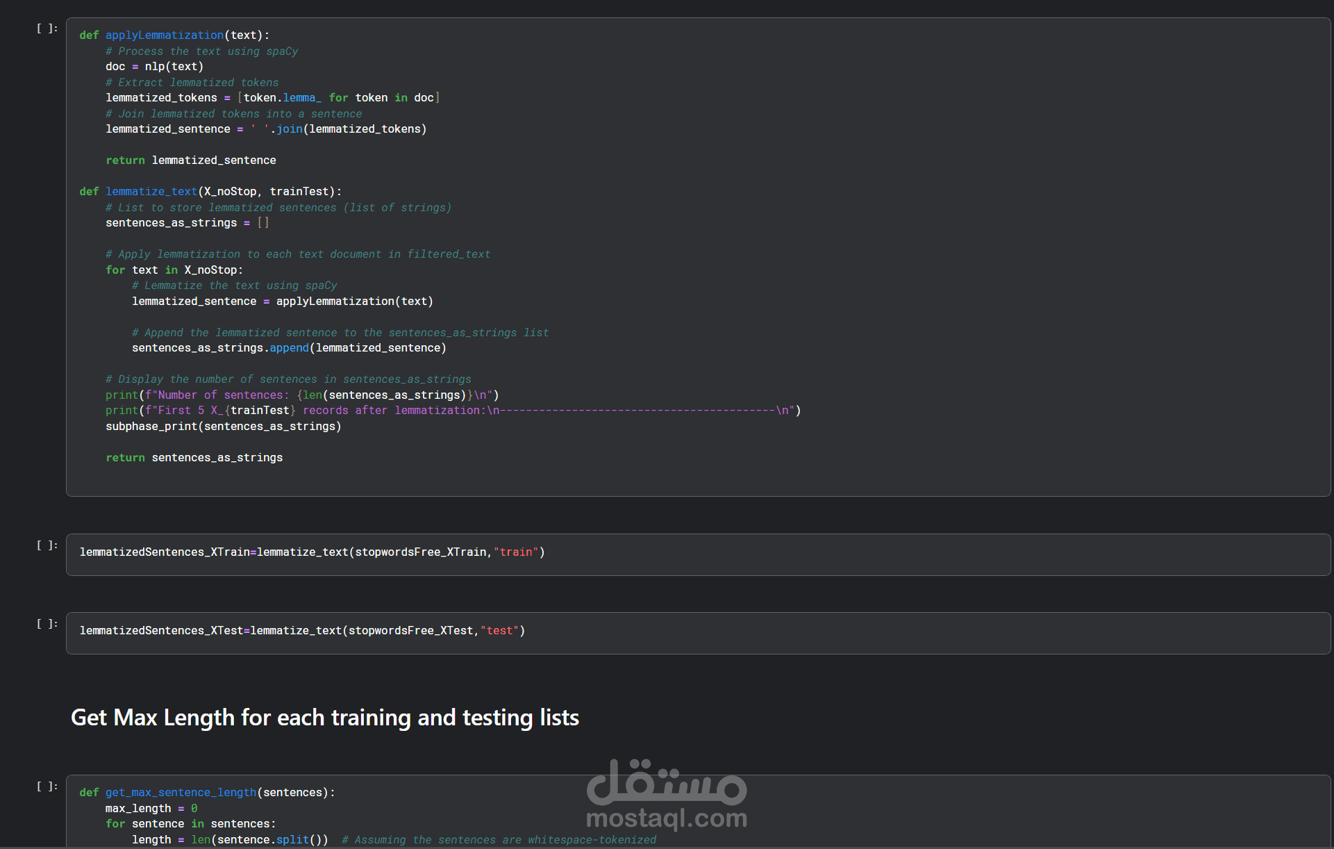
Task: Click the 'Get Max Length' markdown heading
Action: pyautogui.click(x=324, y=718)
